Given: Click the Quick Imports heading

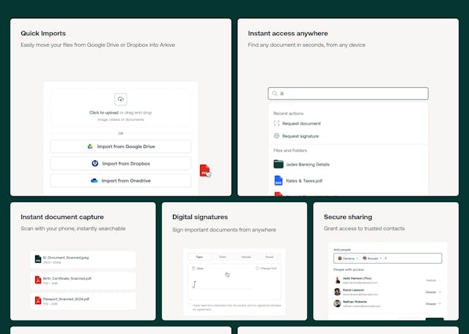Looking at the screenshot, I should coord(43,33).
